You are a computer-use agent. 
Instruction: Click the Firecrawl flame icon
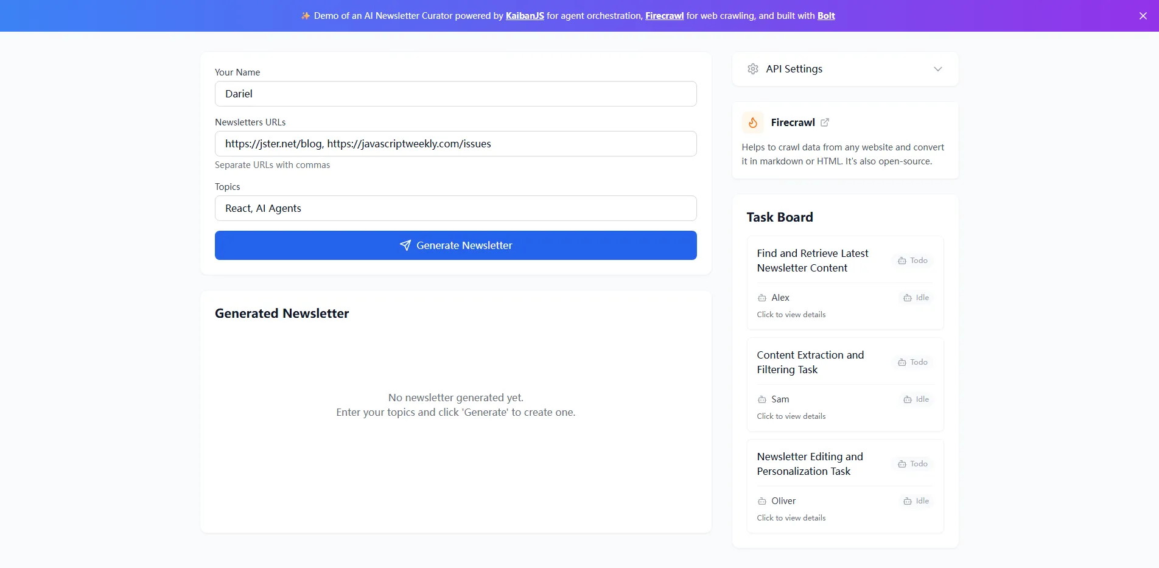coord(752,122)
